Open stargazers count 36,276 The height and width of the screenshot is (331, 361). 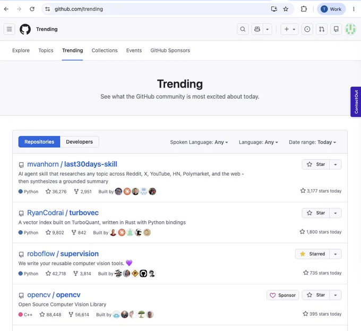pos(56,191)
